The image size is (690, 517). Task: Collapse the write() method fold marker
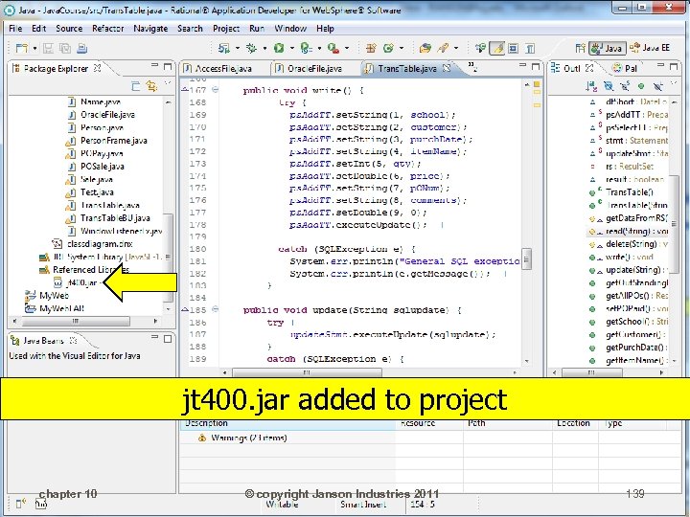pos(216,90)
